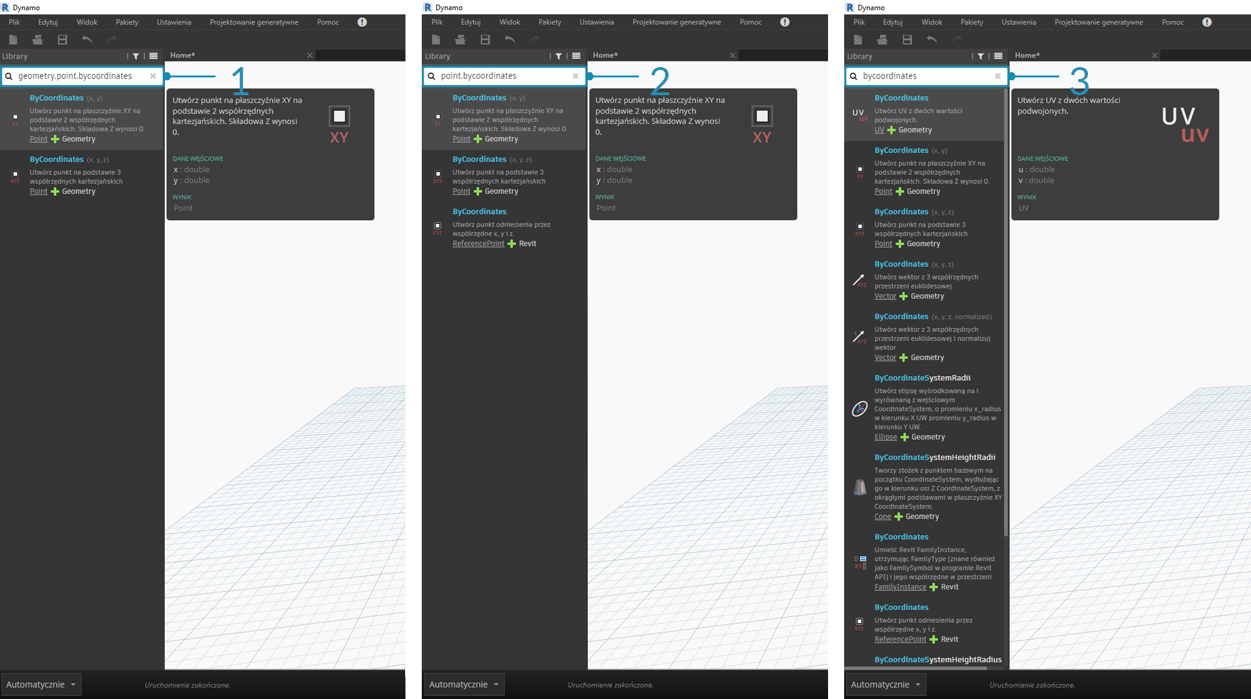Open Automatycznie run mode dropdown in middle window
The width and height of the screenshot is (1251, 699).
[x=464, y=685]
